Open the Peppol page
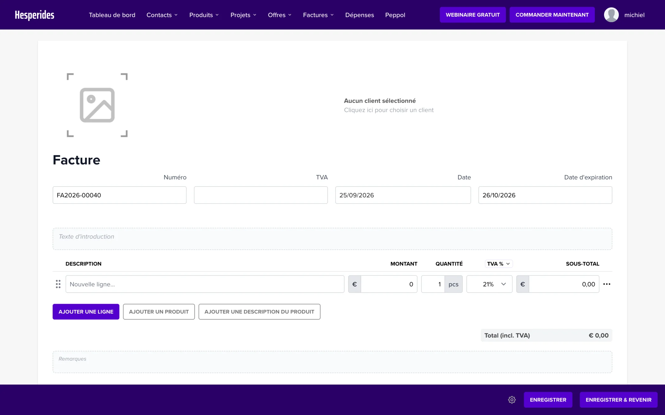 click(395, 15)
